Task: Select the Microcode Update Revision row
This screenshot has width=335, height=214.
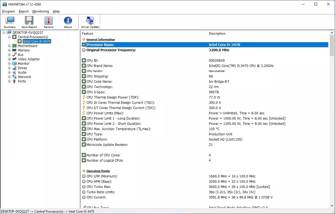Action: pos(204,145)
